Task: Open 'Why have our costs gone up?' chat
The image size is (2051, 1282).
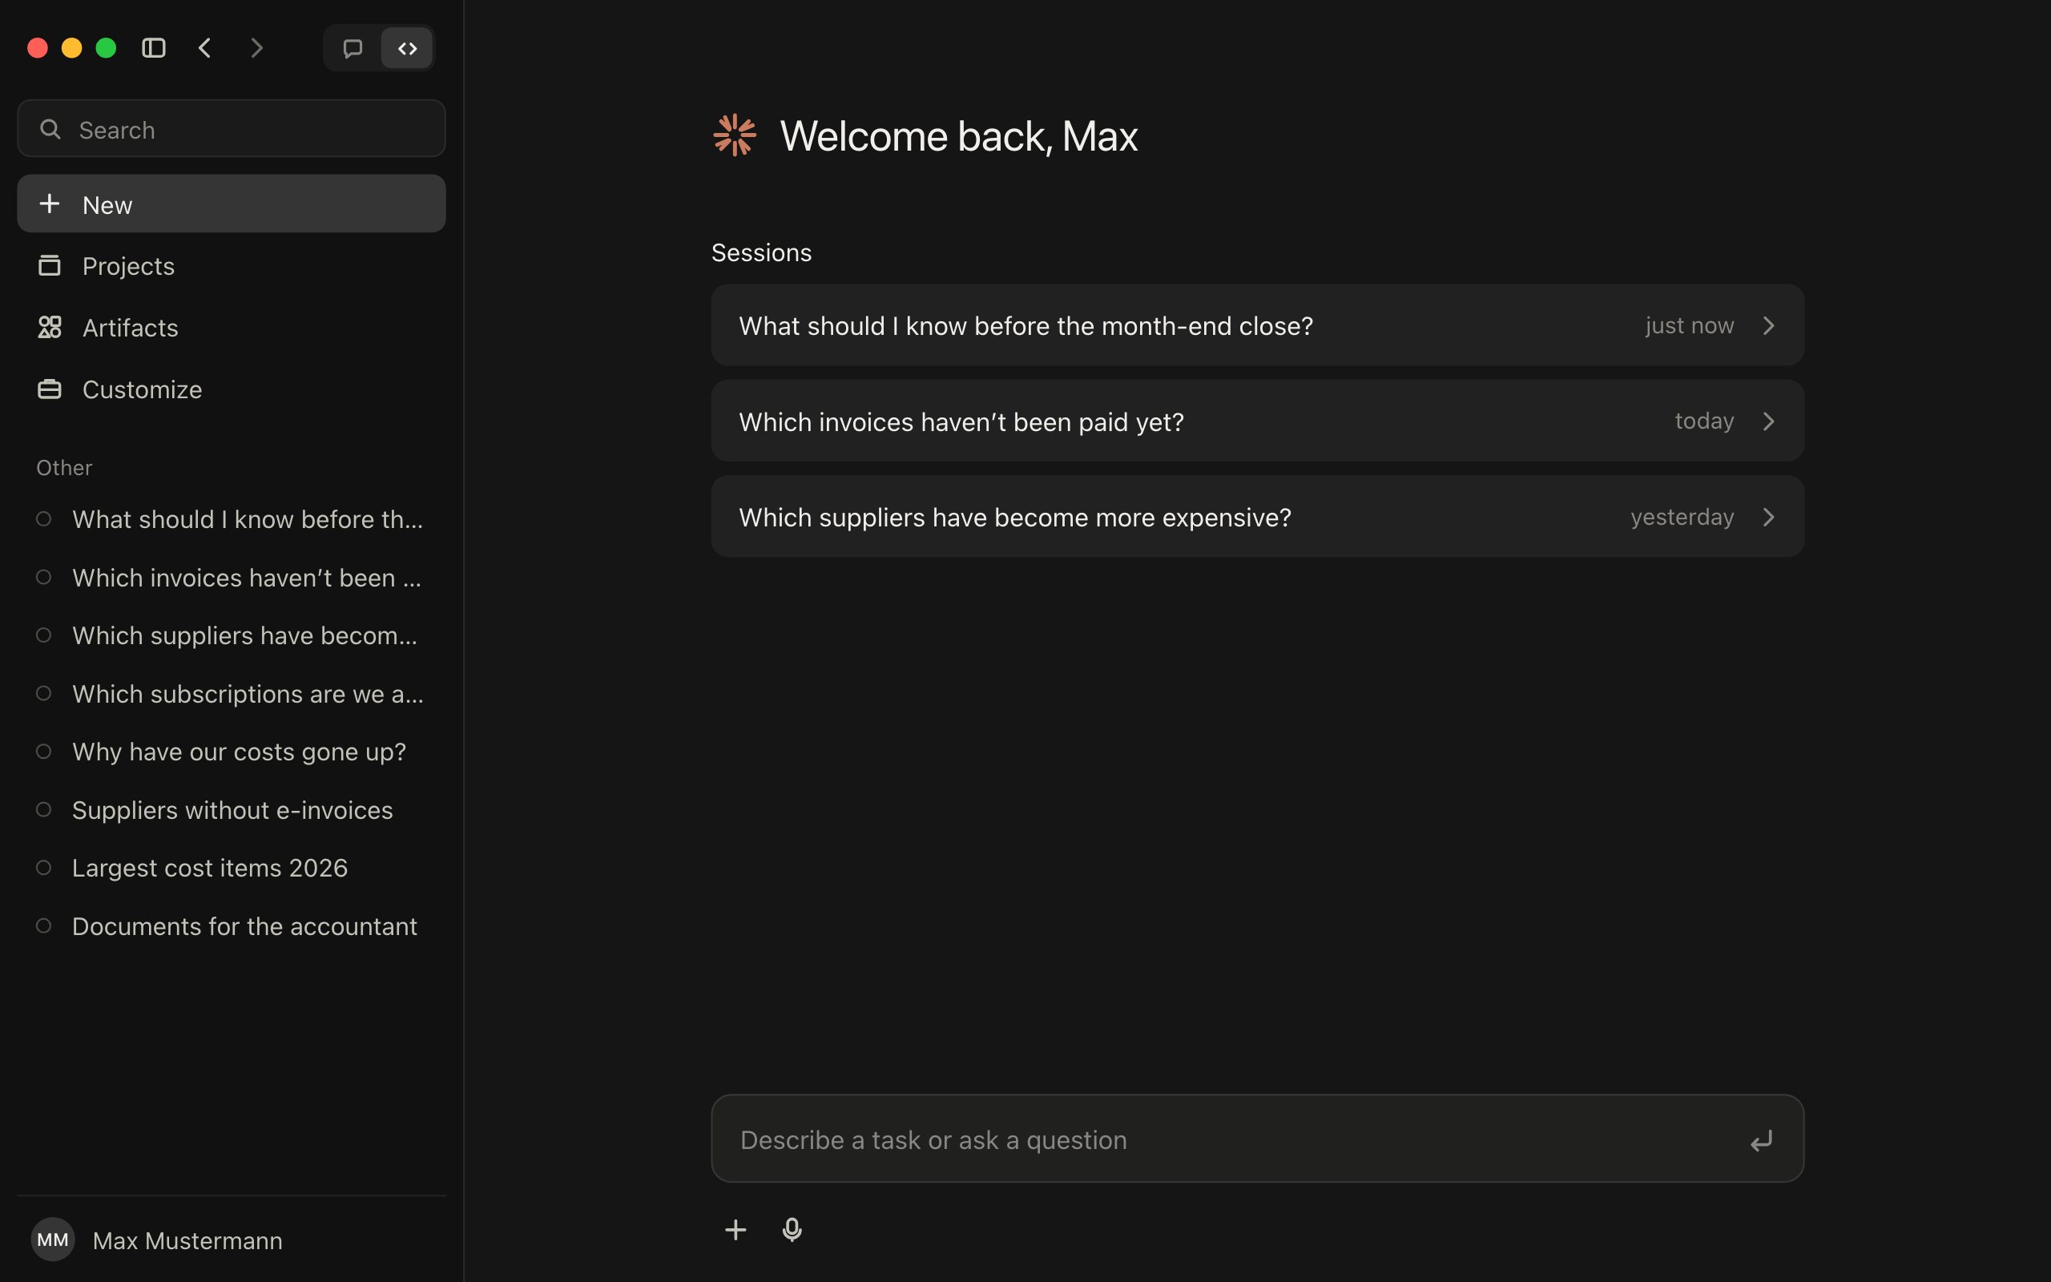Action: click(232, 752)
